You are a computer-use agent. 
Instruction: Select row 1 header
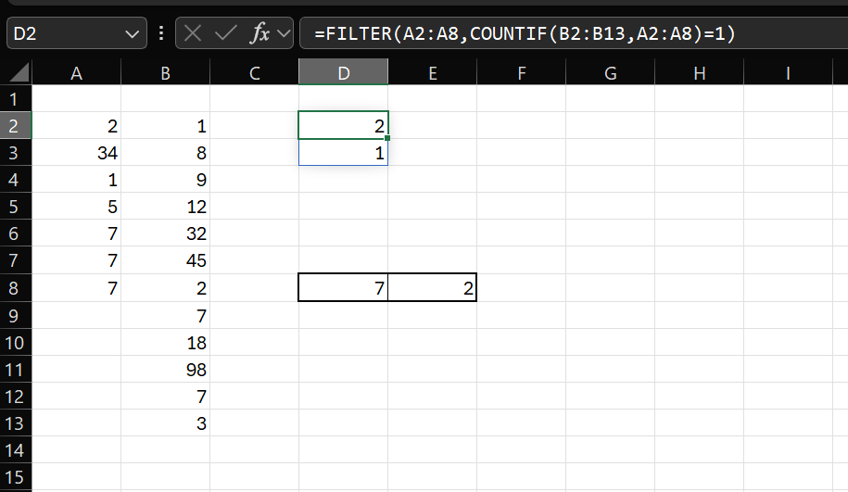(x=16, y=98)
